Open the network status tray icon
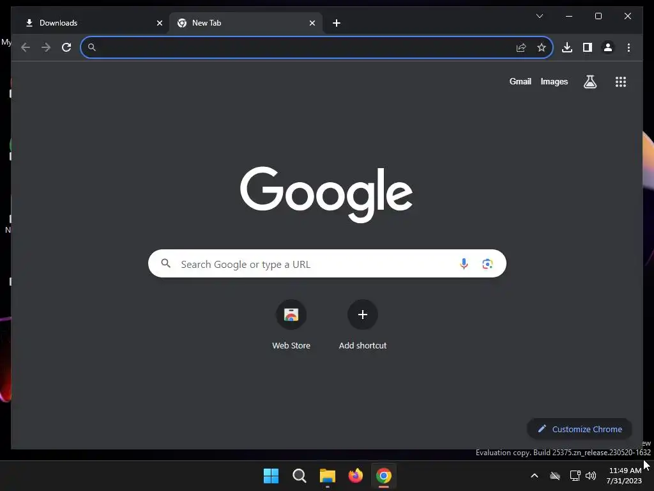The image size is (654, 491). click(x=575, y=476)
